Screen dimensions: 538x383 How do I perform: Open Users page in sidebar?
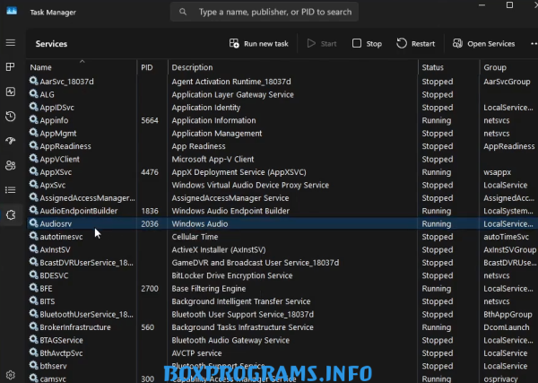[10, 165]
